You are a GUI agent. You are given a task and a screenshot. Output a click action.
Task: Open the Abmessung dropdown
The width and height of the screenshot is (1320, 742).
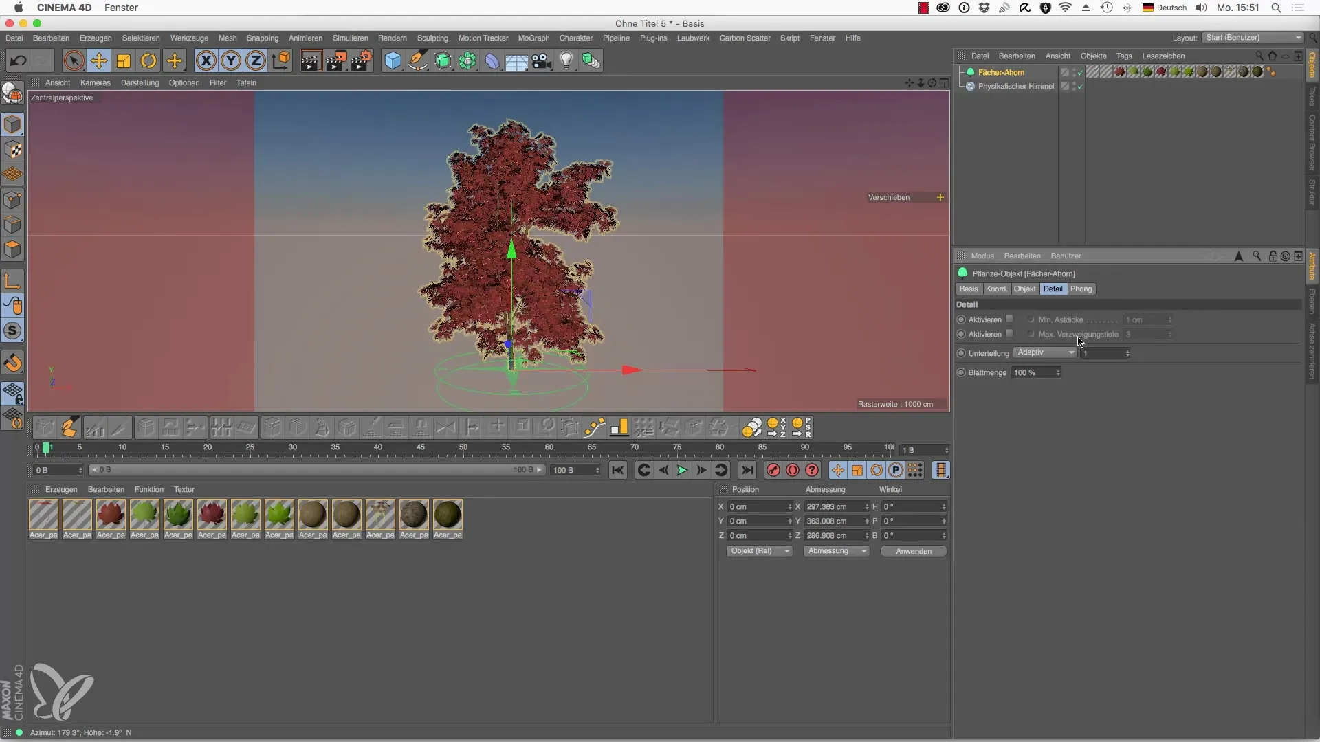(x=836, y=551)
